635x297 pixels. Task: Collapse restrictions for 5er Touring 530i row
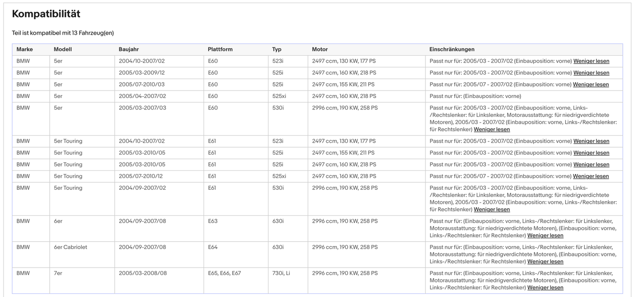coord(492,210)
